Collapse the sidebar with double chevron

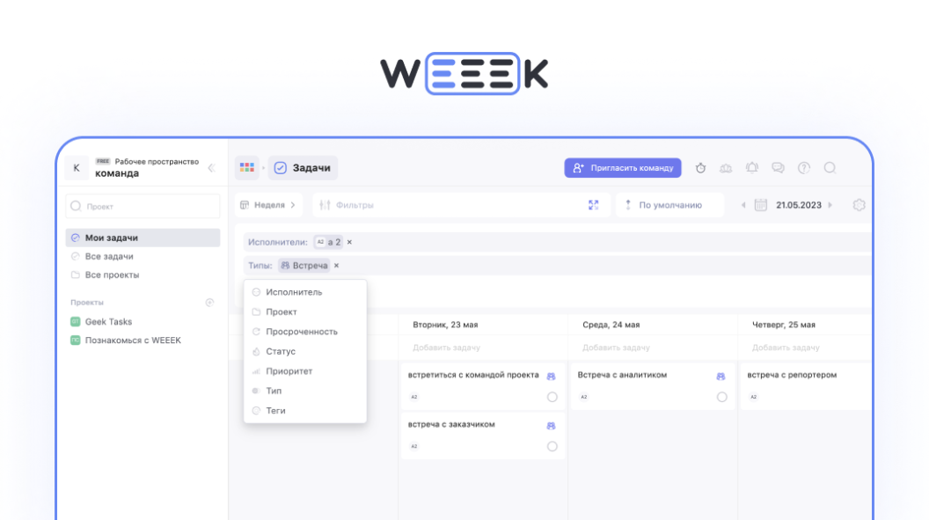tap(211, 168)
